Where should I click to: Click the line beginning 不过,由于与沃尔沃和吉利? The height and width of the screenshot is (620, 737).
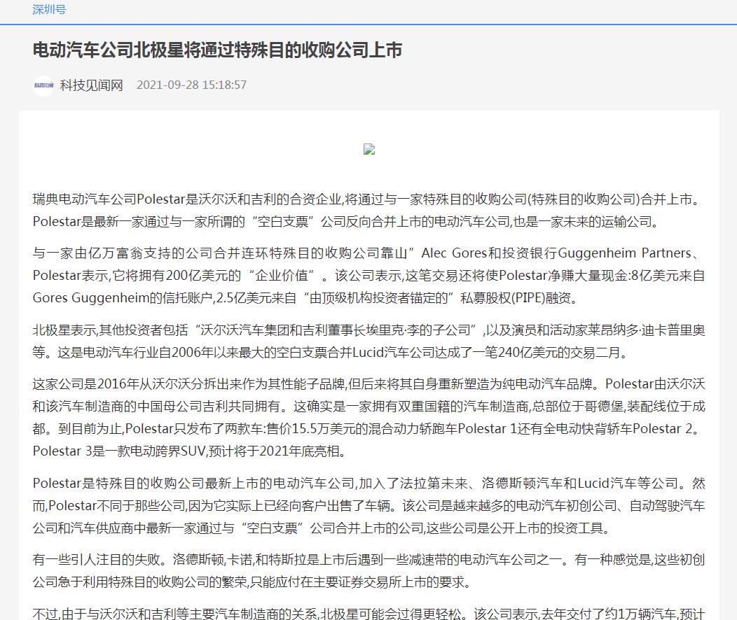coord(368,613)
